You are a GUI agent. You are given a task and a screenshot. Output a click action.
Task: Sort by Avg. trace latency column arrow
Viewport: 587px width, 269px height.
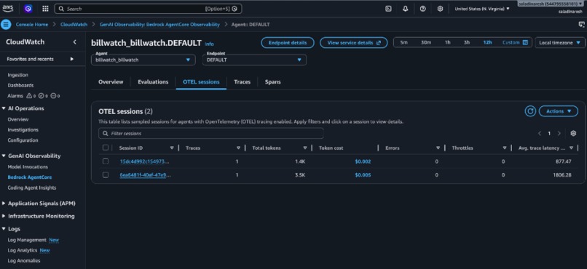point(571,148)
